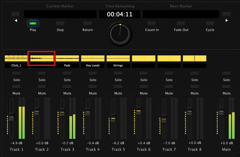Click the -4.9 dB level value

click(16, 143)
